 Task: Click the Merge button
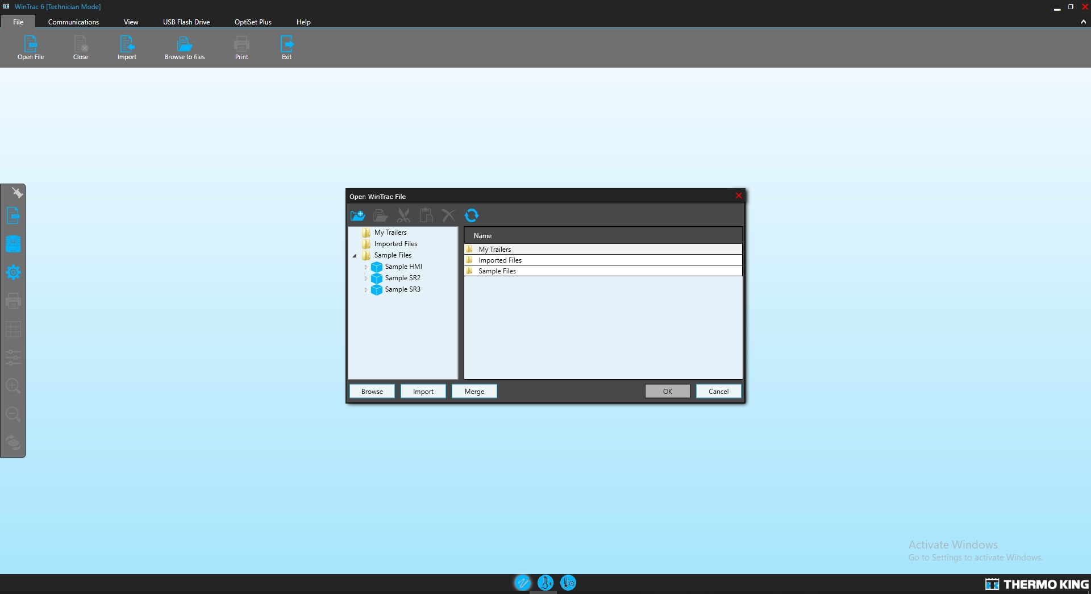coord(474,391)
